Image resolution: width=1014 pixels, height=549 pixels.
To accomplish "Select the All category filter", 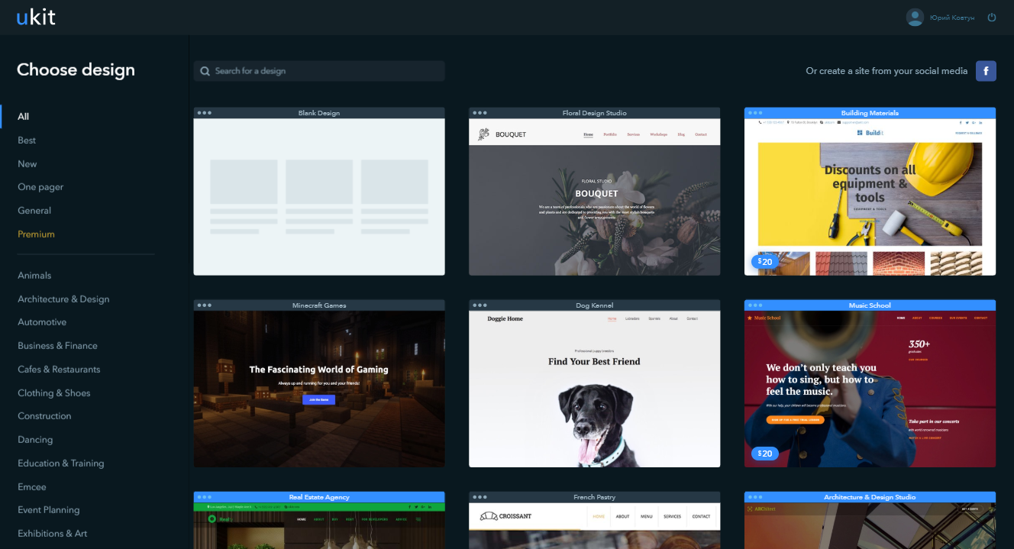I will (24, 117).
